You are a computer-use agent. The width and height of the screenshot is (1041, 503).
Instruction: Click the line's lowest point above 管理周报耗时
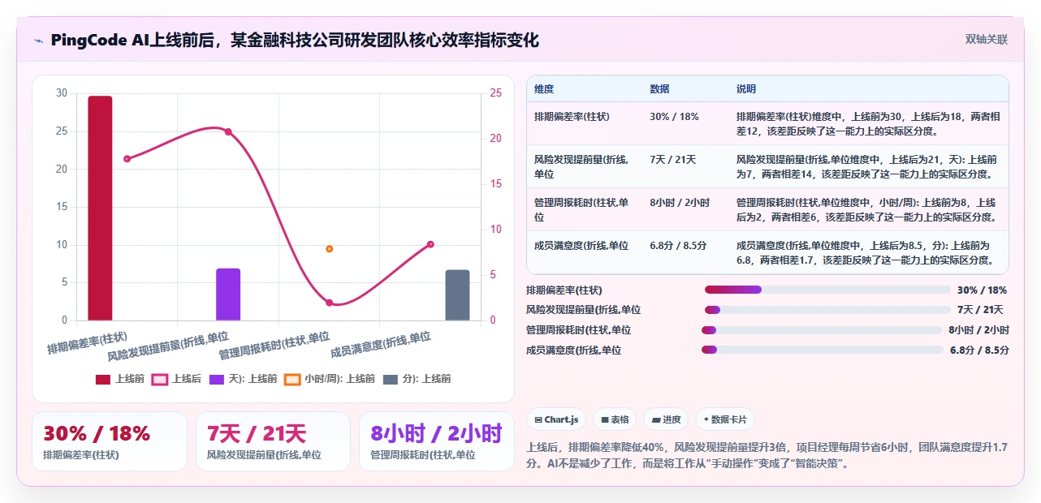tap(329, 303)
